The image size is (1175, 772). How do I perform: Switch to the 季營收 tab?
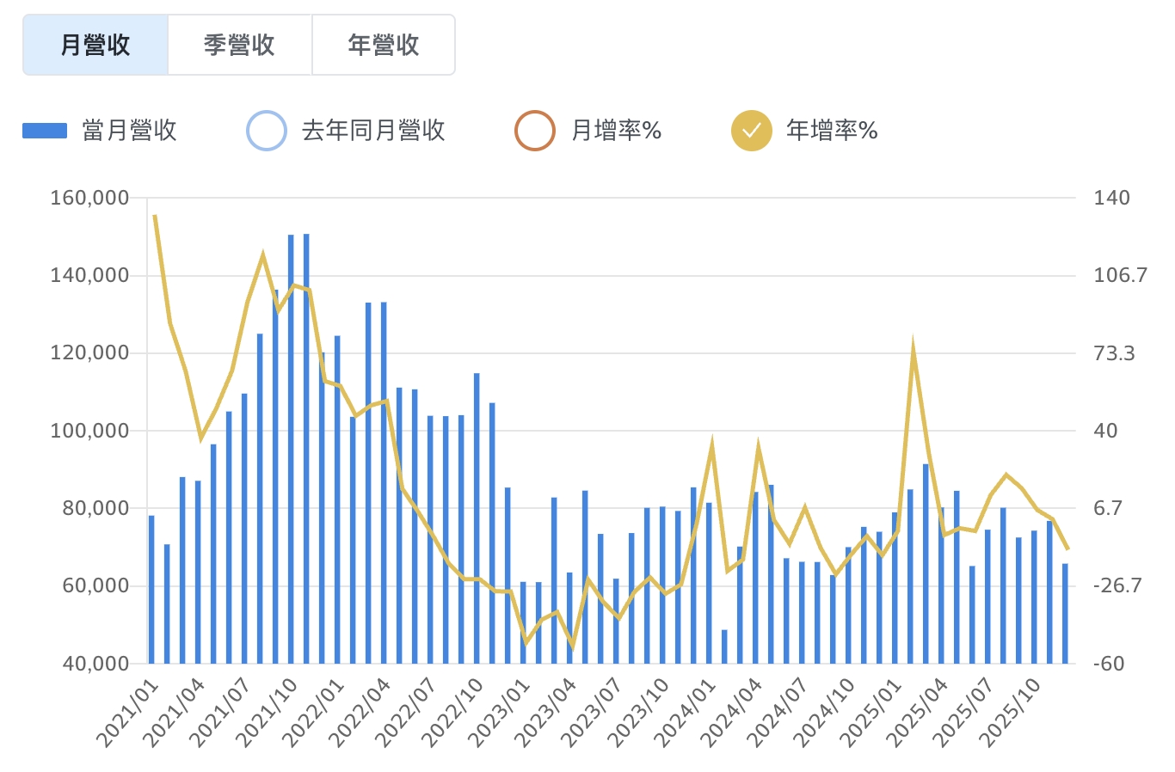(x=241, y=45)
